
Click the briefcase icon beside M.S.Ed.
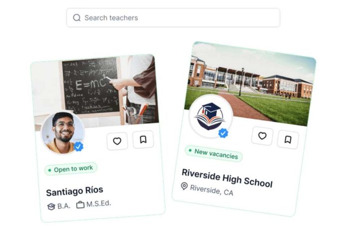tap(80, 205)
